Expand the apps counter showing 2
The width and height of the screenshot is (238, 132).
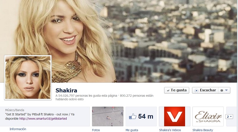(x=229, y=117)
